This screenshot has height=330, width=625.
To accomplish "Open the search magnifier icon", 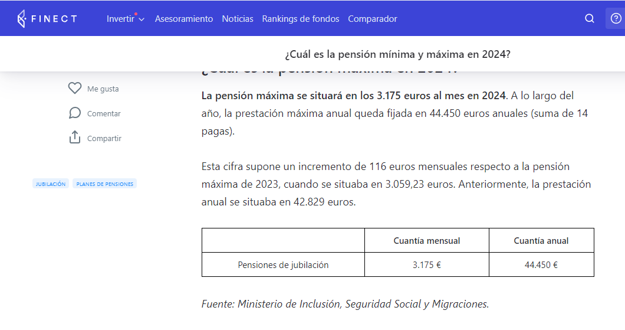I will pos(589,18).
